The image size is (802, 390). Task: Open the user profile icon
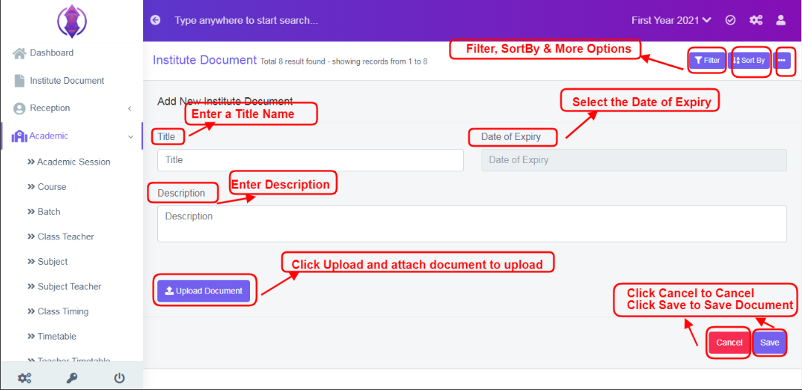780,21
